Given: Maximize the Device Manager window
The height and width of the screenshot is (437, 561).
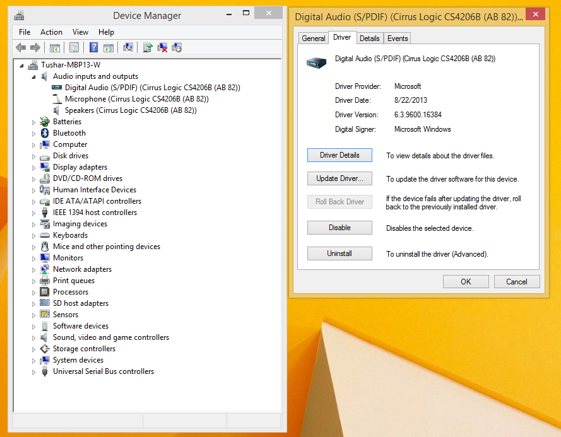Looking at the screenshot, I should click(246, 13).
